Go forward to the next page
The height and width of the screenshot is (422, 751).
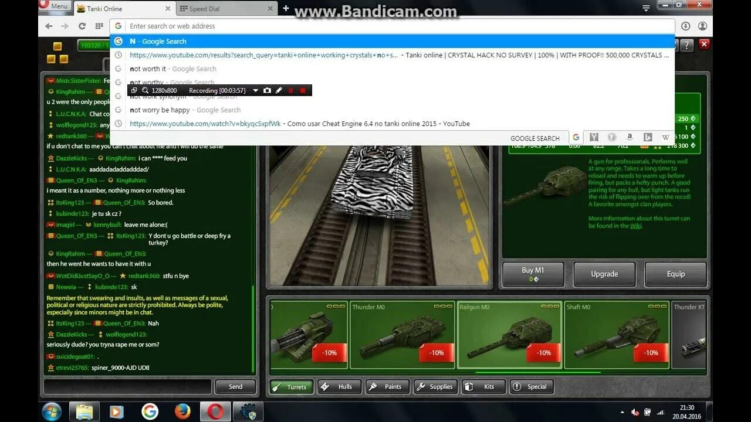coord(65,26)
